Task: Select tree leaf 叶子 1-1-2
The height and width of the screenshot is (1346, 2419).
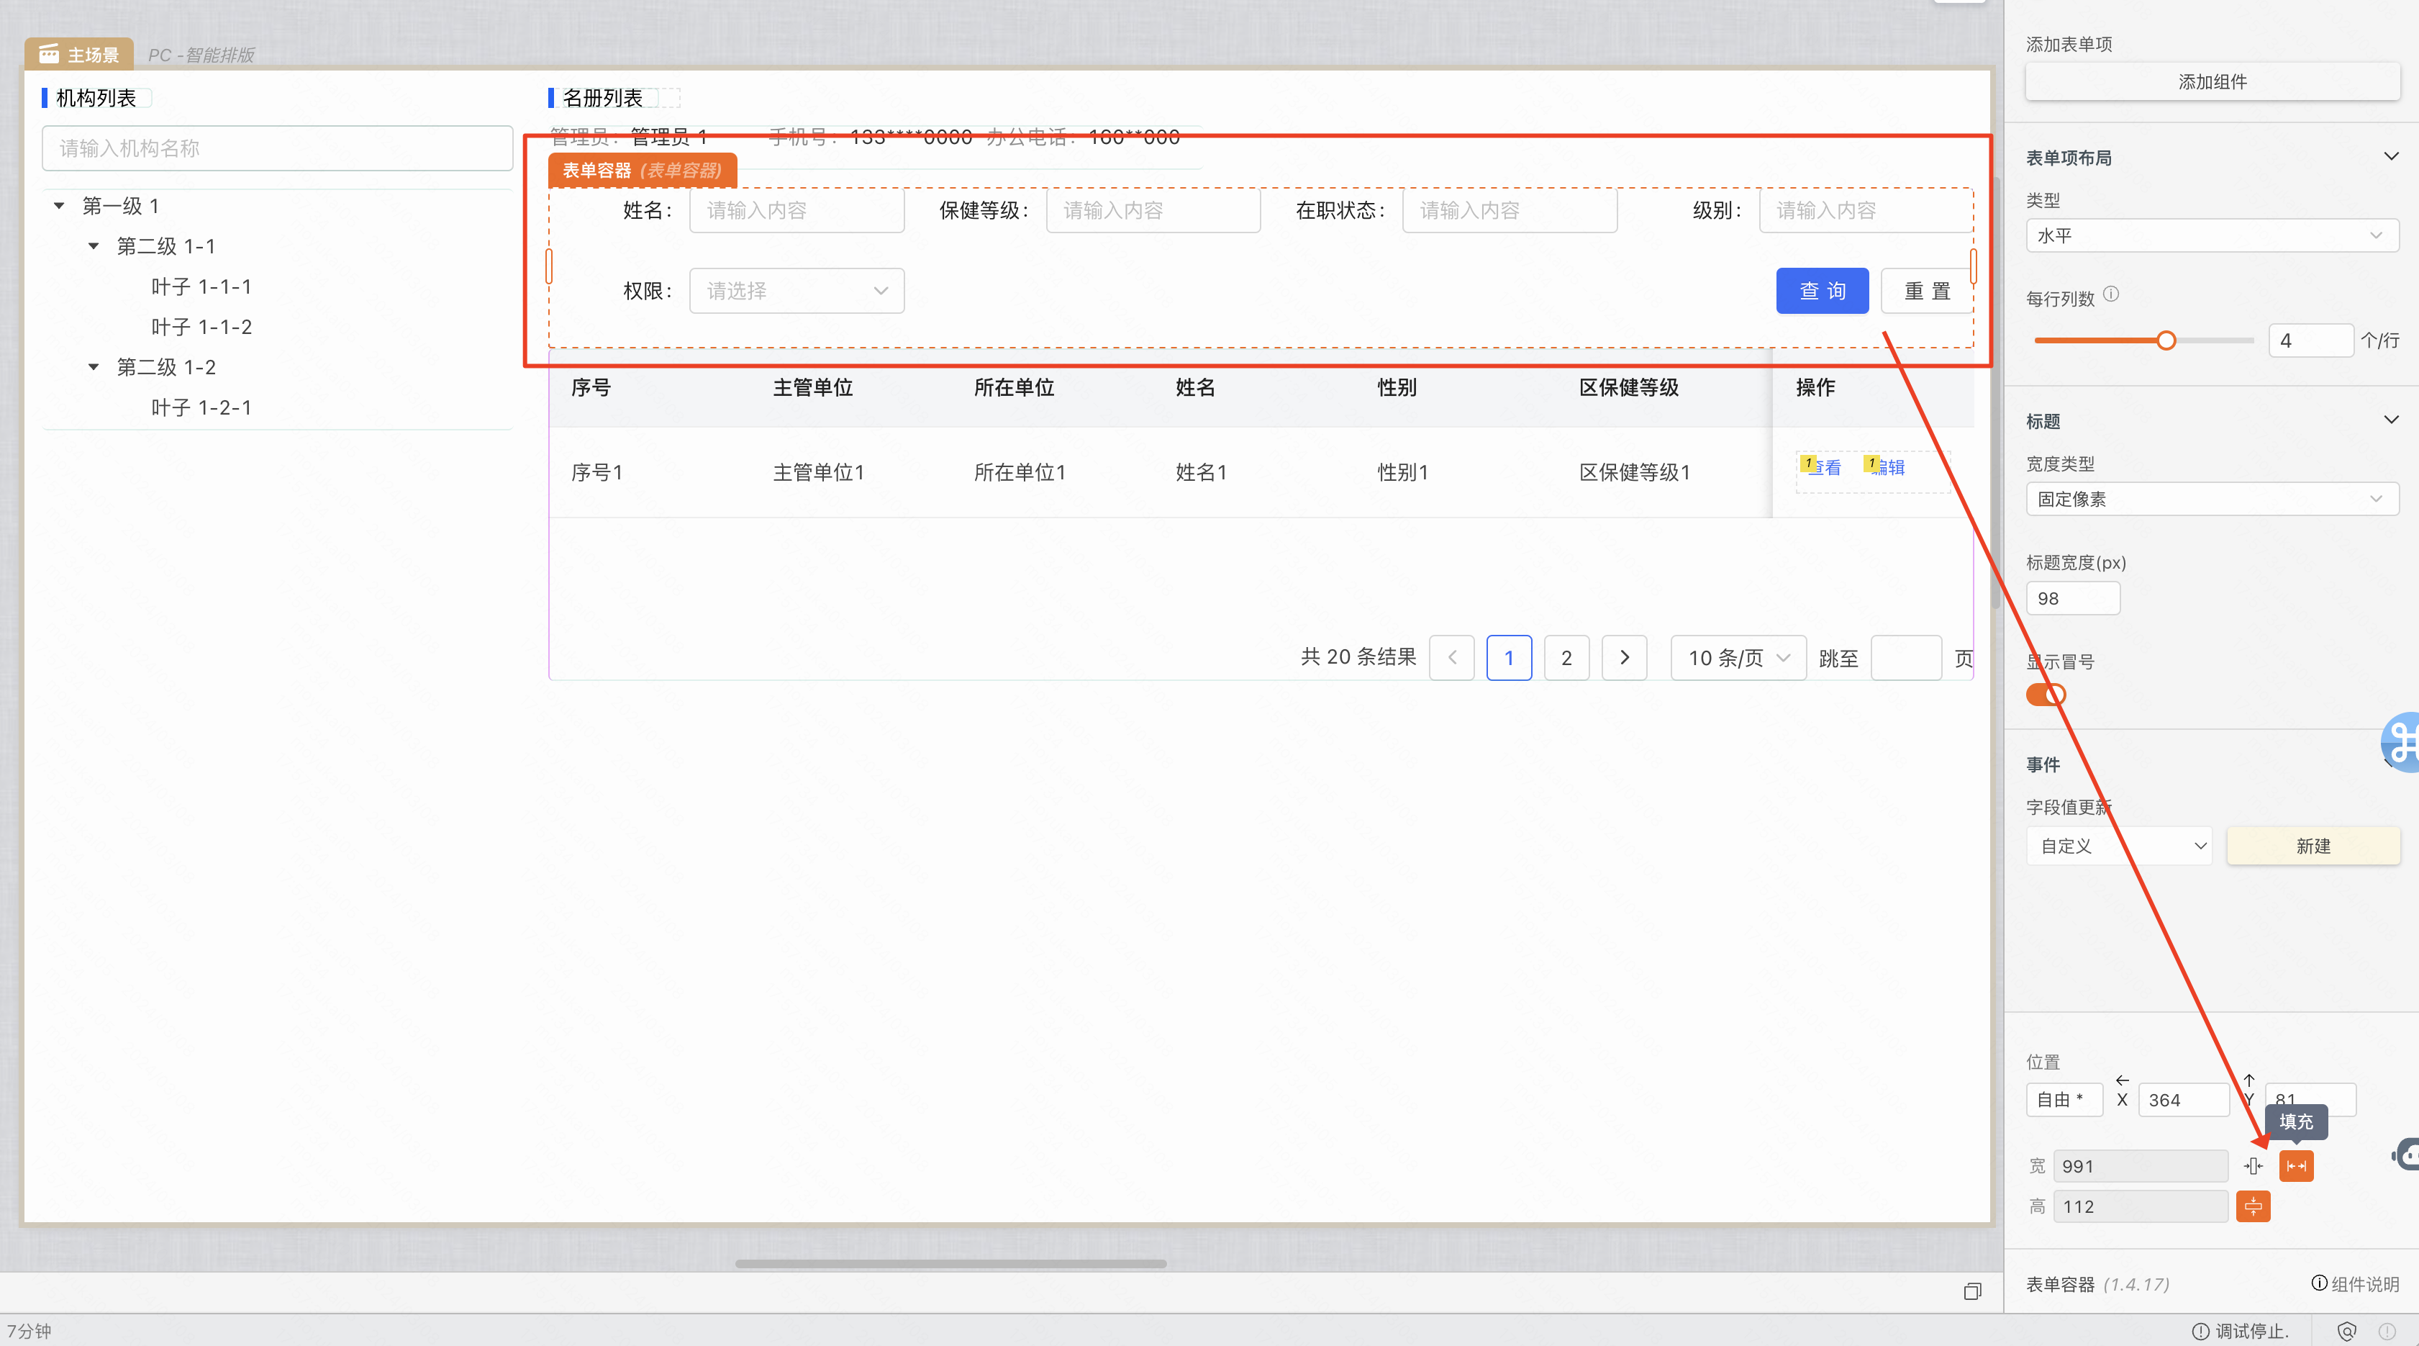Action: 201,326
